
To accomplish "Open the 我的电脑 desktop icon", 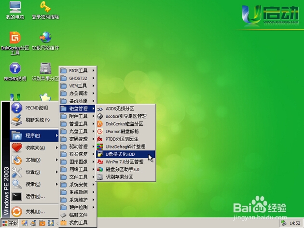I will [15, 10].
